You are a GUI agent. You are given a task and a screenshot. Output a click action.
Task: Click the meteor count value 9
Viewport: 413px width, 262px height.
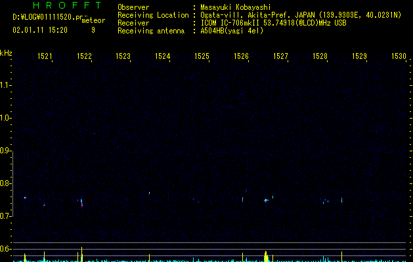pyautogui.click(x=93, y=30)
